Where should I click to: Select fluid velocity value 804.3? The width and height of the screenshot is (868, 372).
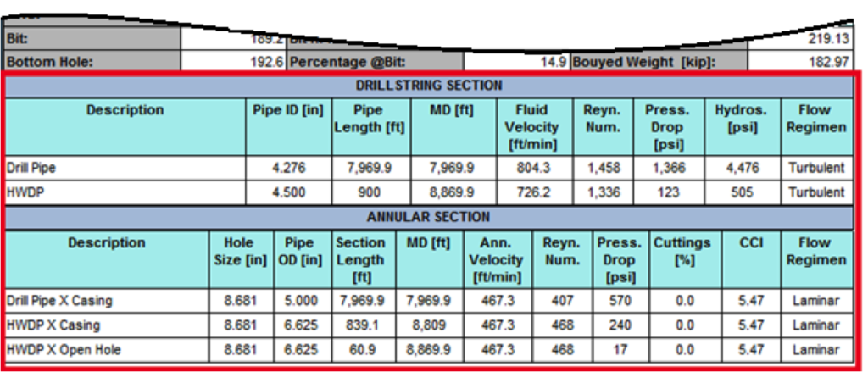coord(531,168)
